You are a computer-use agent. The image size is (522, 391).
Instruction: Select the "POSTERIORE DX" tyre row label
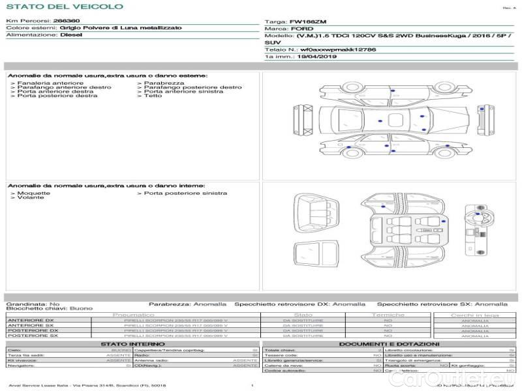coord(33,331)
